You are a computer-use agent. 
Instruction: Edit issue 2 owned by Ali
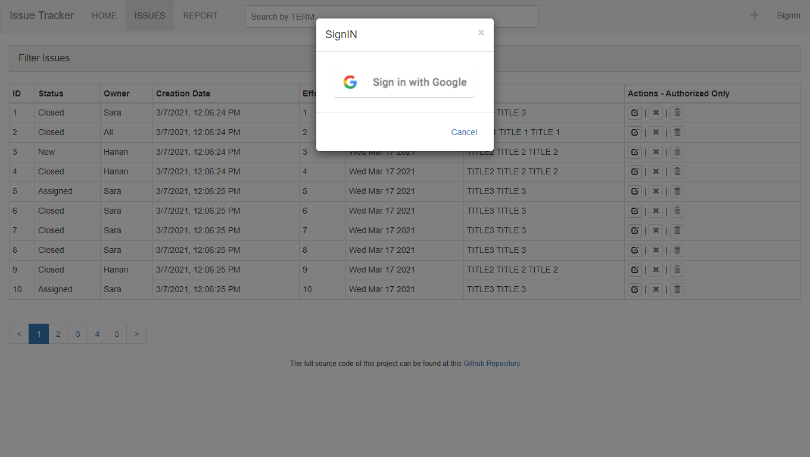click(635, 132)
